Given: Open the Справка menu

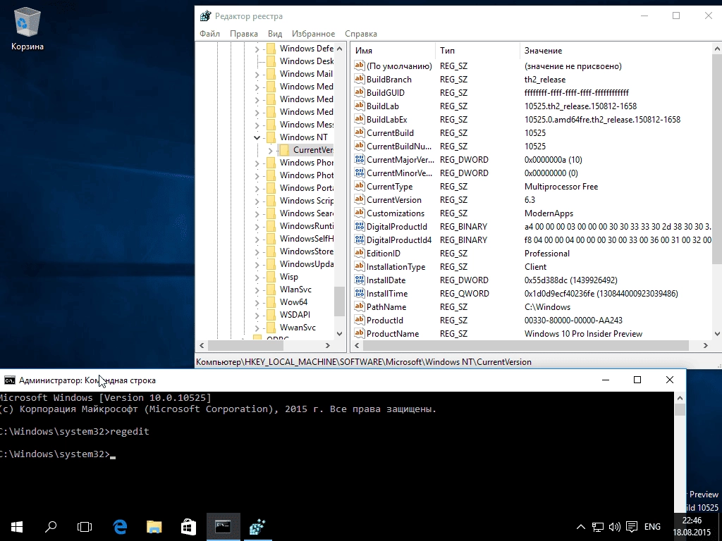Looking at the screenshot, I should [360, 34].
